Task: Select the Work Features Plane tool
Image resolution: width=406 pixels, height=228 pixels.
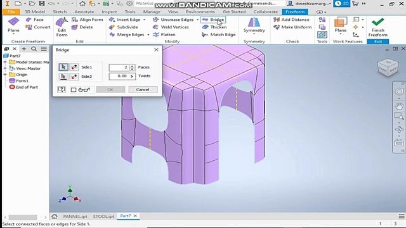Action: tap(341, 25)
